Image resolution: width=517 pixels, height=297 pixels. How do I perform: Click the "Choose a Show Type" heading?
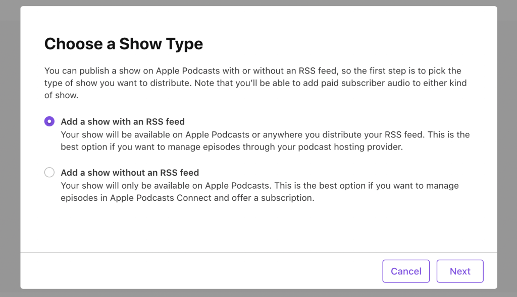tap(124, 44)
